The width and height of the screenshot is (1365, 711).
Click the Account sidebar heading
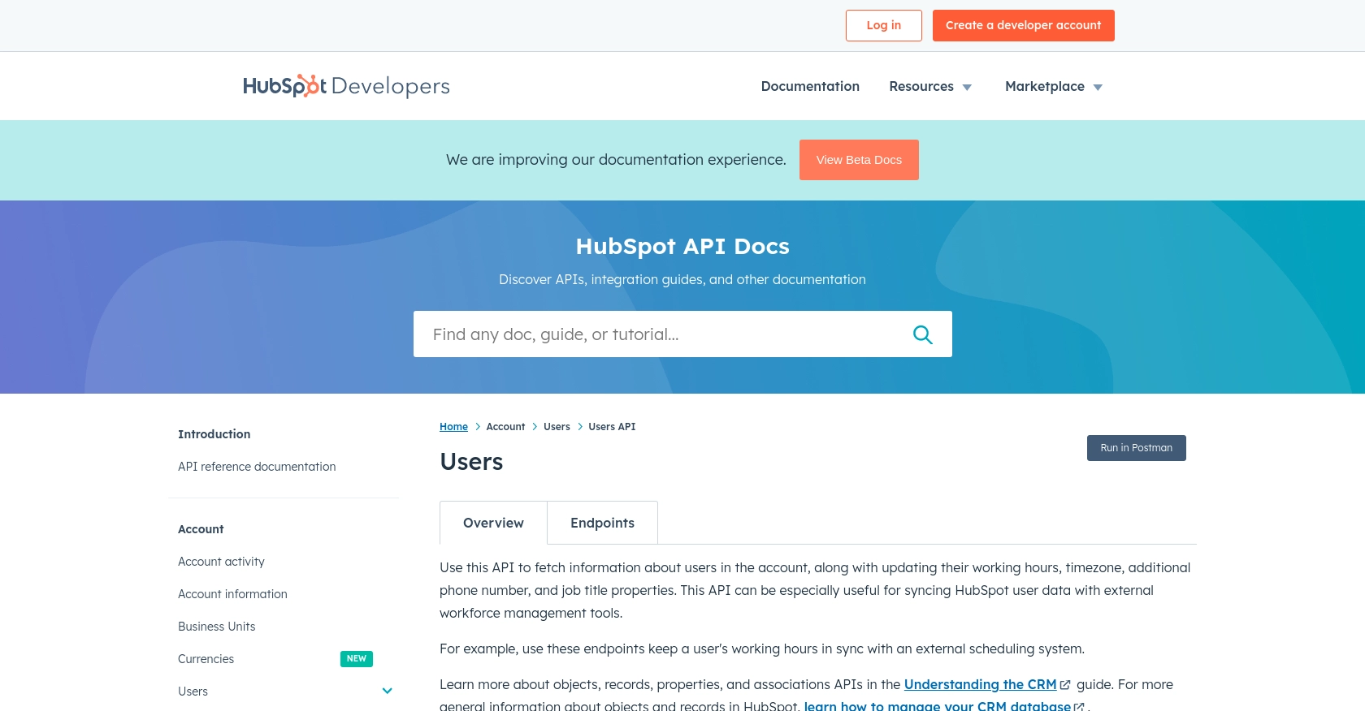click(x=201, y=529)
